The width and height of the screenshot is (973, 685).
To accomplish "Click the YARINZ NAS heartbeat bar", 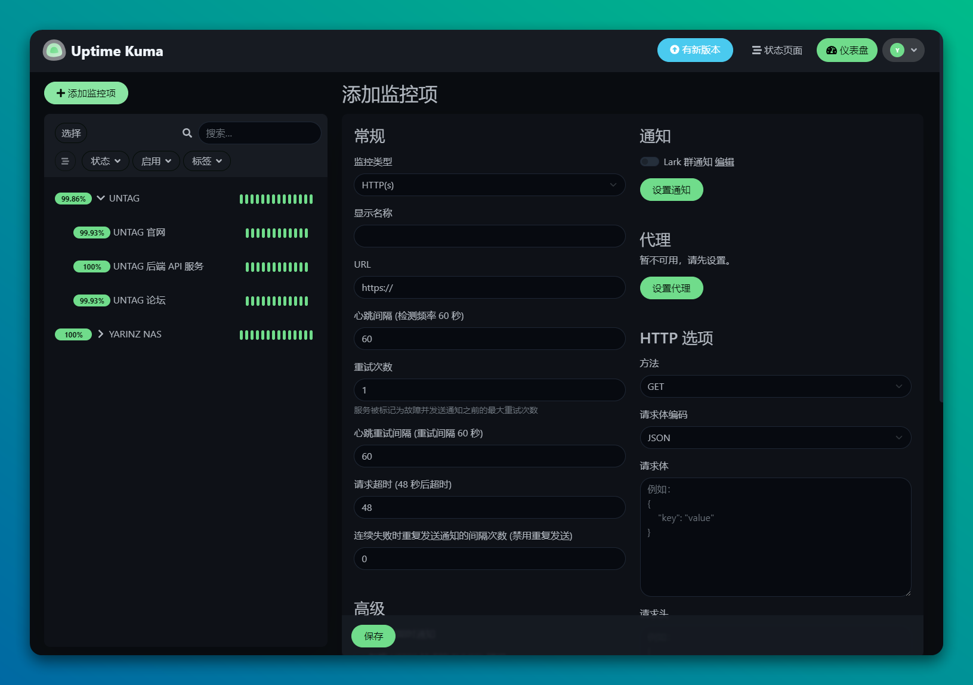I will point(276,335).
